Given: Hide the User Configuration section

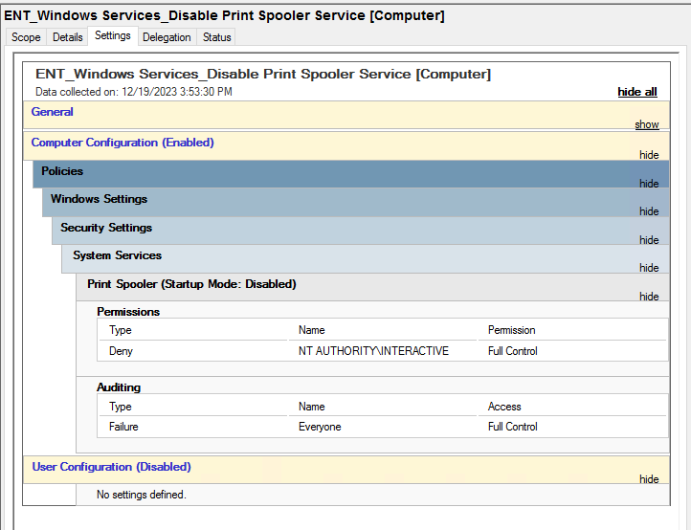Looking at the screenshot, I should point(649,479).
